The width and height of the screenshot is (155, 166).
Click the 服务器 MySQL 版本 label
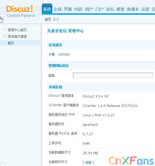tap(63, 133)
